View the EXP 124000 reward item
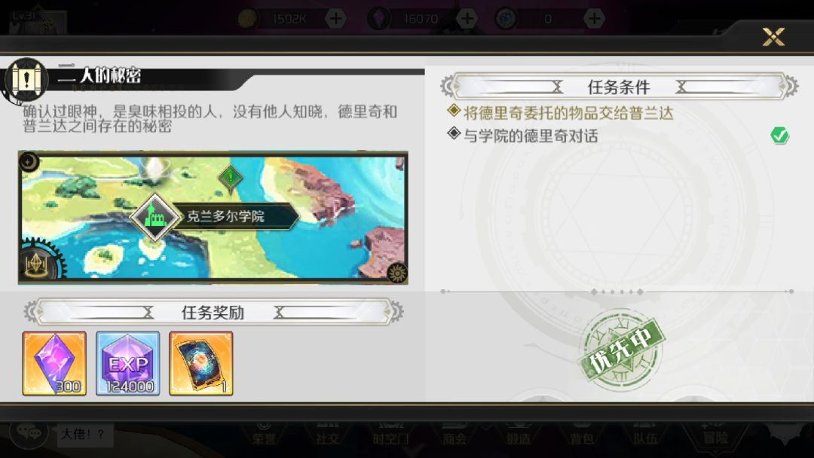Image resolution: width=814 pixels, height=458 pixels. pos(127,364)
